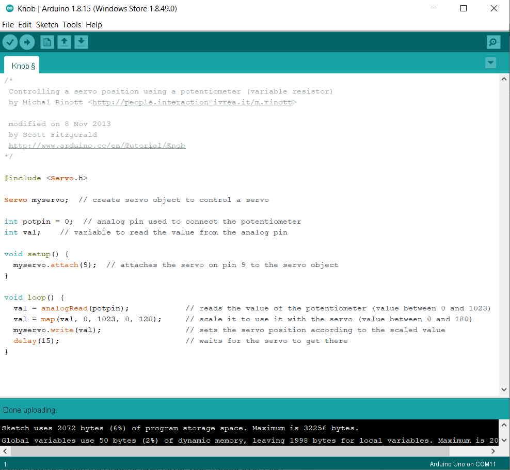Click the editor scroll up arrow
The height and width of the screenshot is (470, 510).
[504, 79]
